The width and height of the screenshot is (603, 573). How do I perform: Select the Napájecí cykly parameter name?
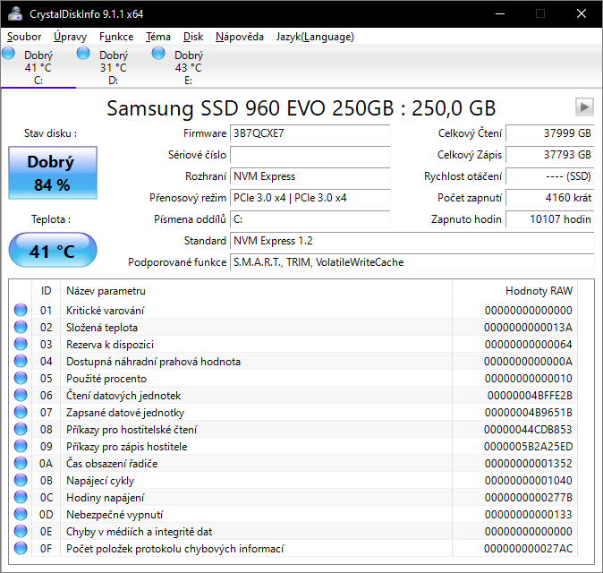[x=100, y=481]
